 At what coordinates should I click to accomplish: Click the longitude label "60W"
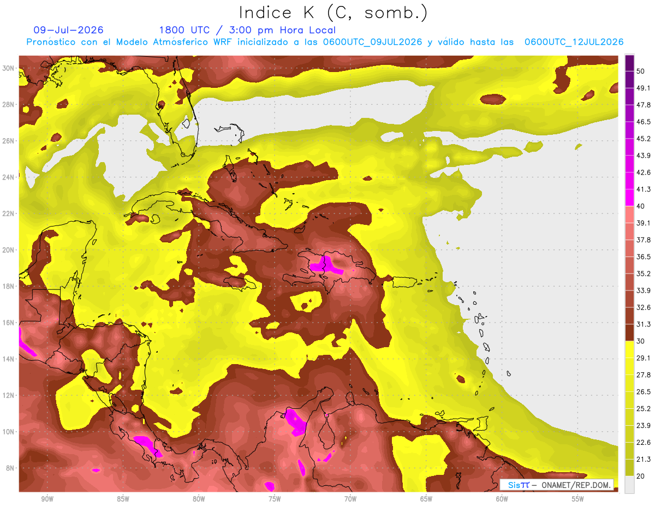(x=502, y=499)
